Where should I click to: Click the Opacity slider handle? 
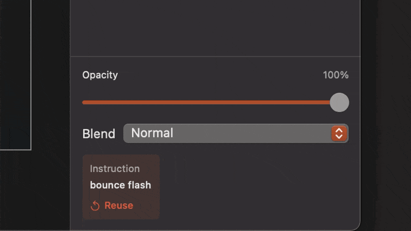[x=339, y=102]
